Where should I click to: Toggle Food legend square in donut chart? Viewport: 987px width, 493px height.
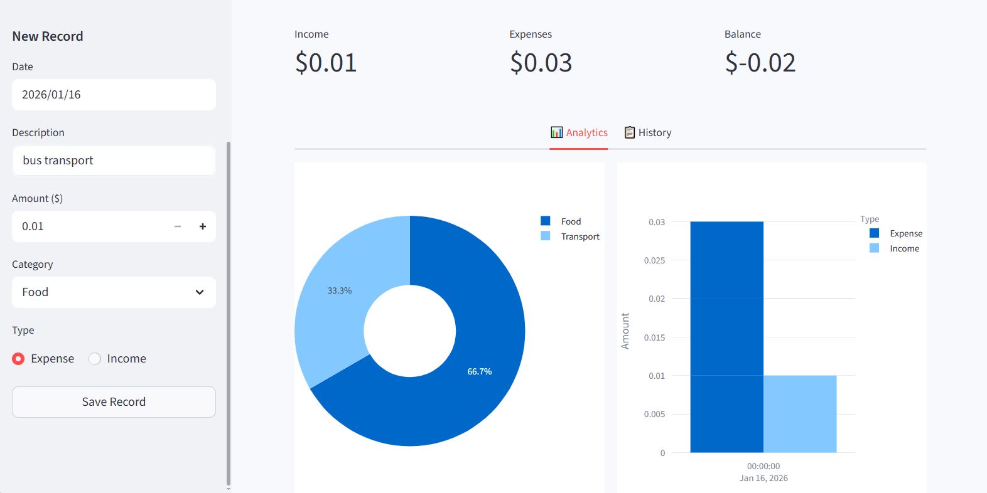[x=546, y=221]
